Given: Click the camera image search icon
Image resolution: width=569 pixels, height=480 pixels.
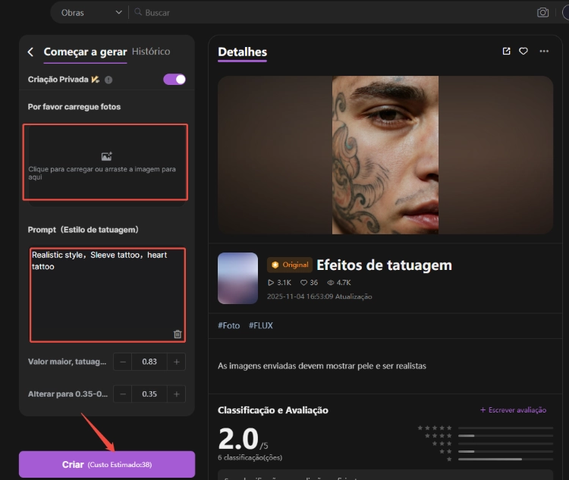Looking at the screenshot, I should click(x=542, y=13).
